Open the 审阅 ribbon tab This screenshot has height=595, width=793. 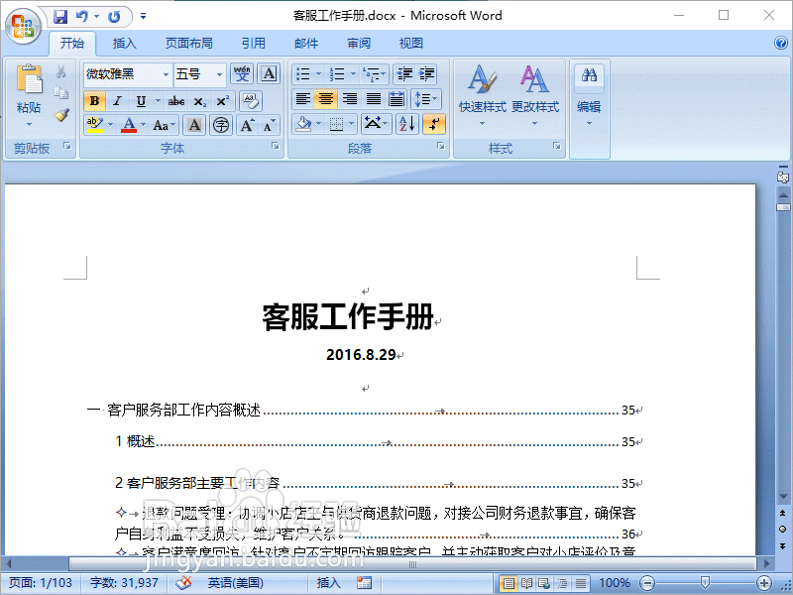359,43
